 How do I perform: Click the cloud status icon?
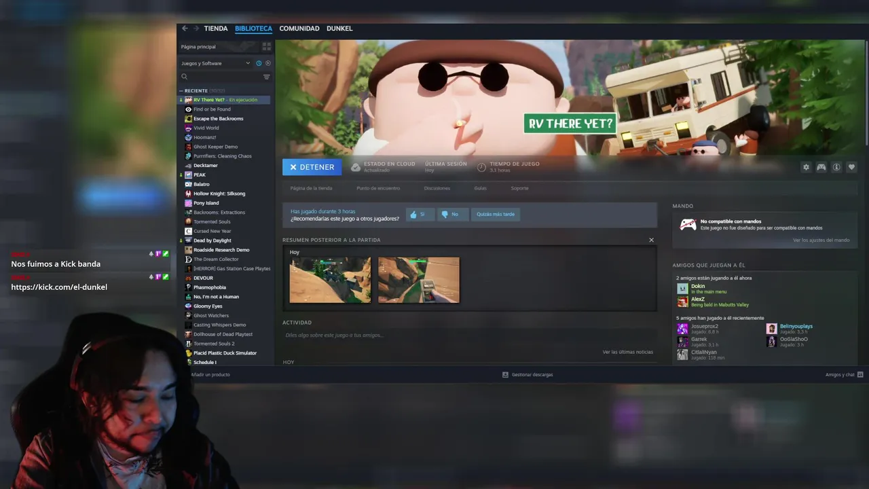356,167
